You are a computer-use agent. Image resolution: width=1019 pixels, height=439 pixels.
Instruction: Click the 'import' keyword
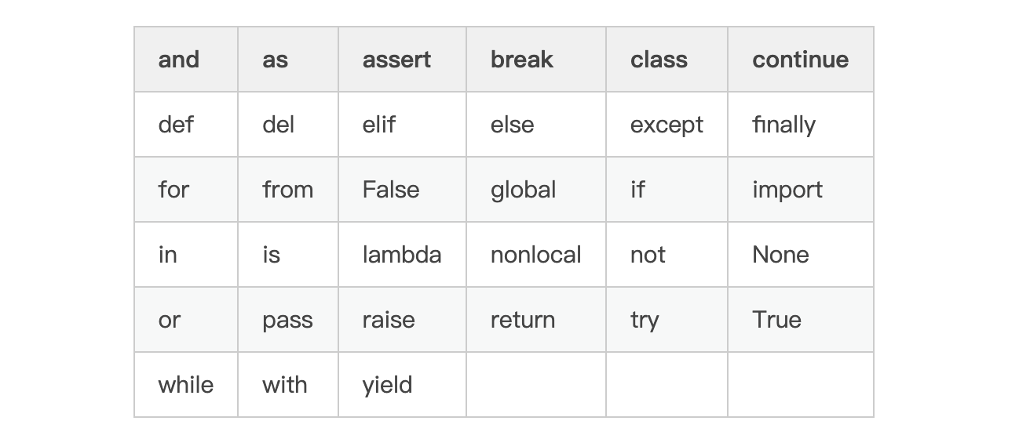(787, 190)
